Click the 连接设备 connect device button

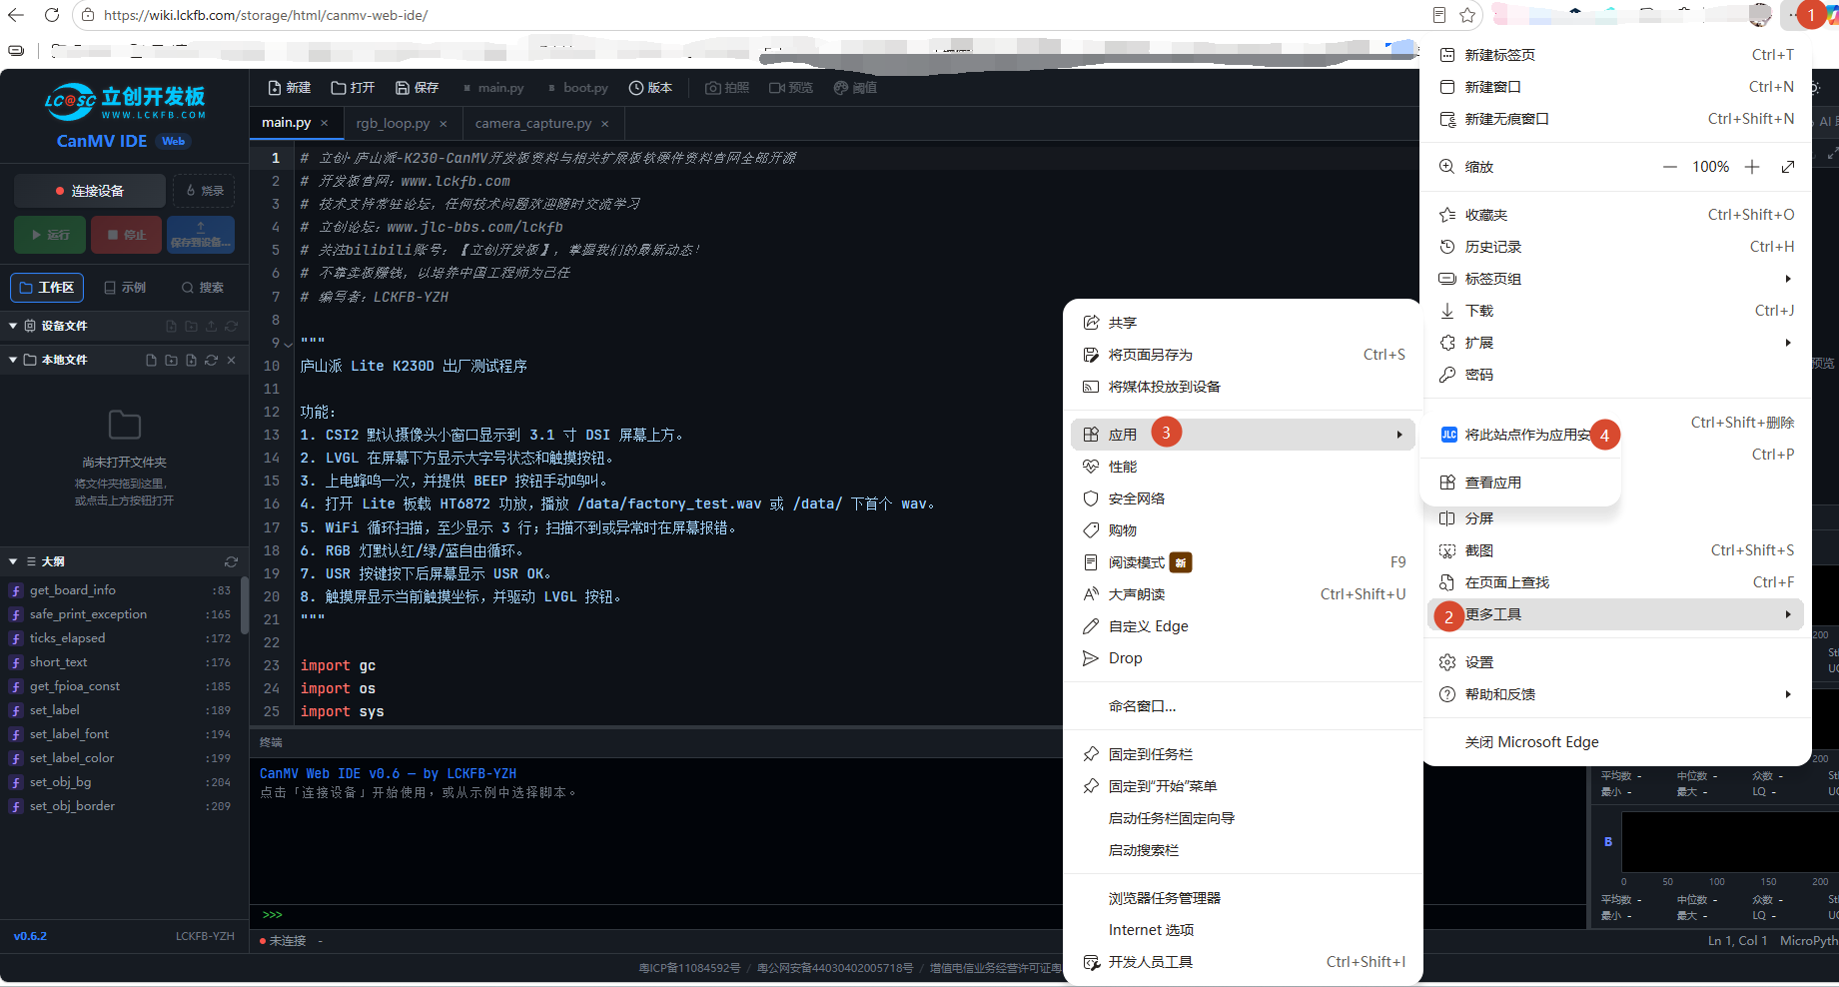click(x=90, y=191)
